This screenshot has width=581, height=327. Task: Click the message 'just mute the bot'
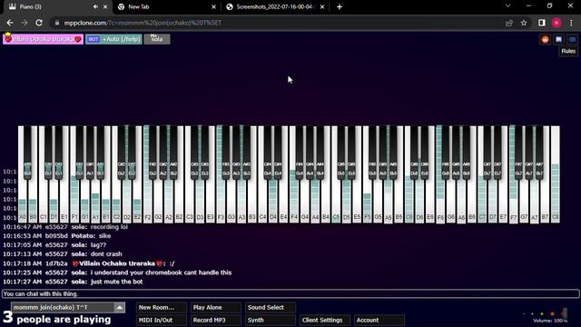tap(117, 282)
